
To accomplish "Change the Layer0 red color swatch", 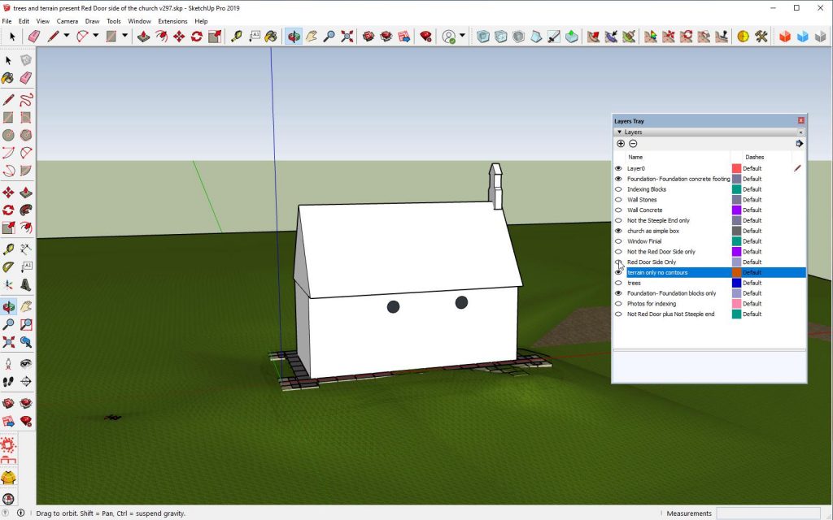I will (736, 168).
